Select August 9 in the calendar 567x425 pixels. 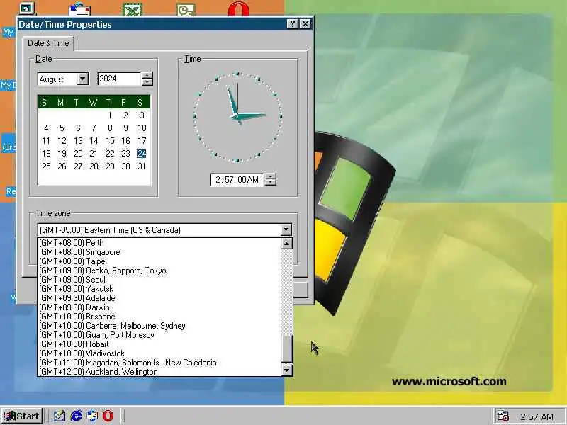[125, 128]
